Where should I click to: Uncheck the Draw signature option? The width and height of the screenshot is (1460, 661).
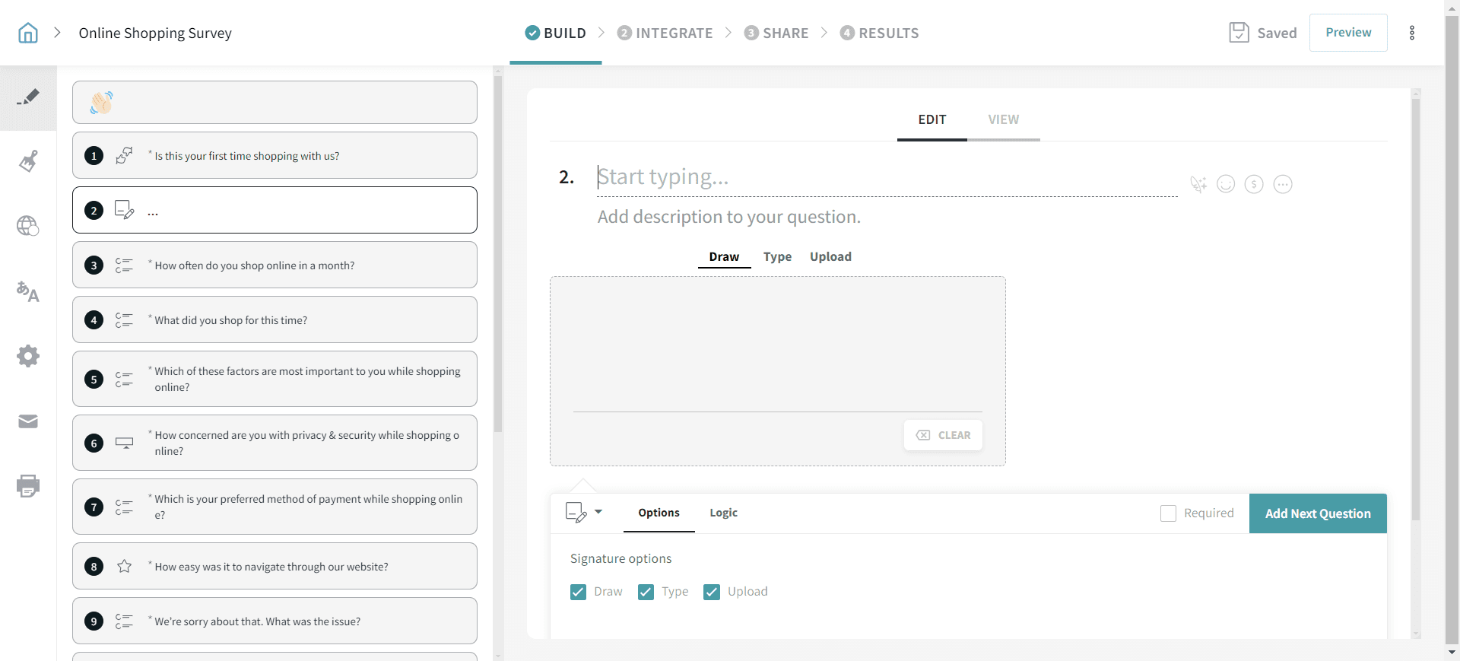pos(578,592)
